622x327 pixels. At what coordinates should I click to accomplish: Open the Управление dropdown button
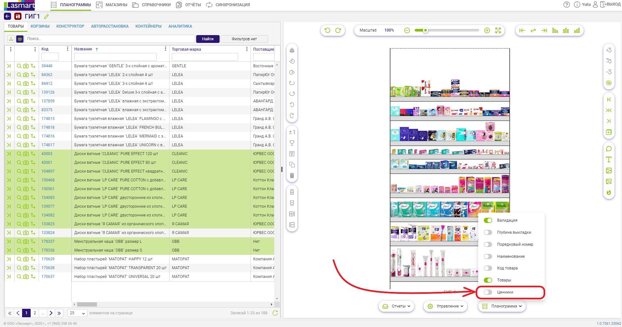click(x=445, y=306)
